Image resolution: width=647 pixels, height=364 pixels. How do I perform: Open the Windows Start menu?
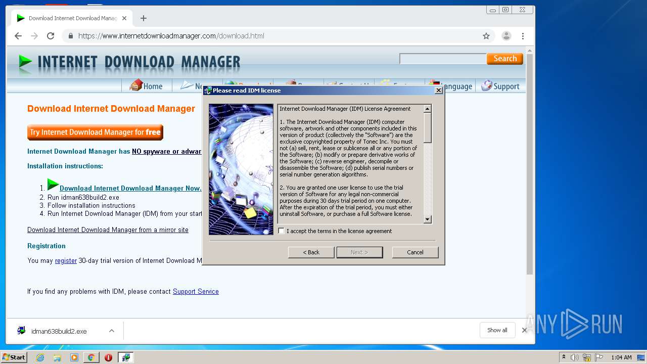(x=14, y=357)
